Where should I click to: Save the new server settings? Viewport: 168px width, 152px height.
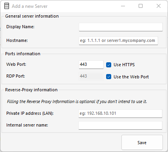(142, 143)
